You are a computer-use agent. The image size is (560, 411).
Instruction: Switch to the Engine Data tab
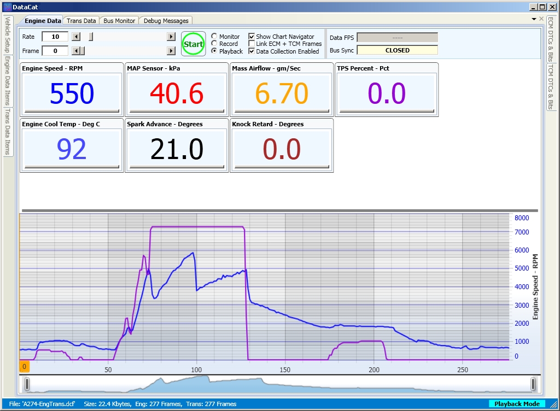43,21
